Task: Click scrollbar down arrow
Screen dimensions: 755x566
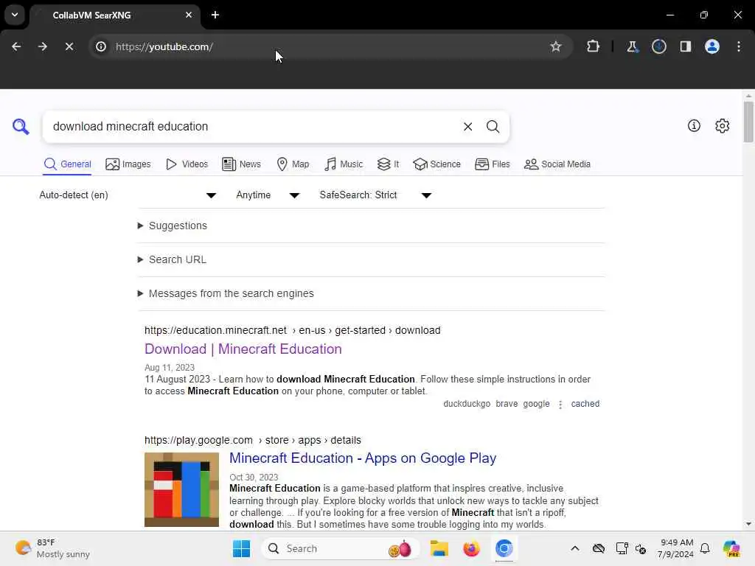Action: [748, 524]
